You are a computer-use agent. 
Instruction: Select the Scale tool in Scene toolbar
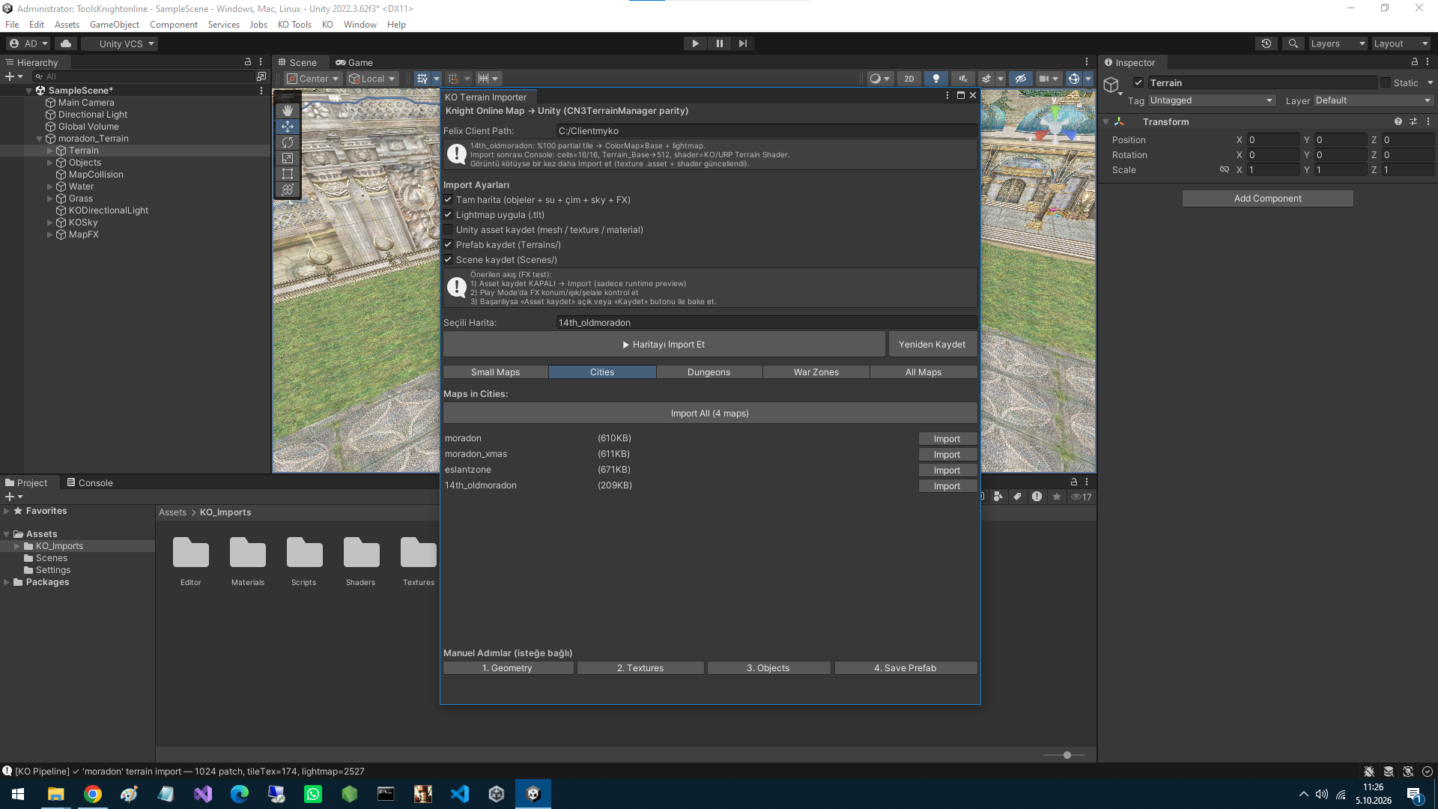click(x=288, y=158)
